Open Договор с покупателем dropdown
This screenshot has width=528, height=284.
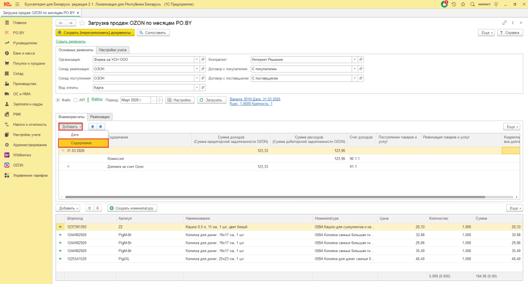coord(355,69)
